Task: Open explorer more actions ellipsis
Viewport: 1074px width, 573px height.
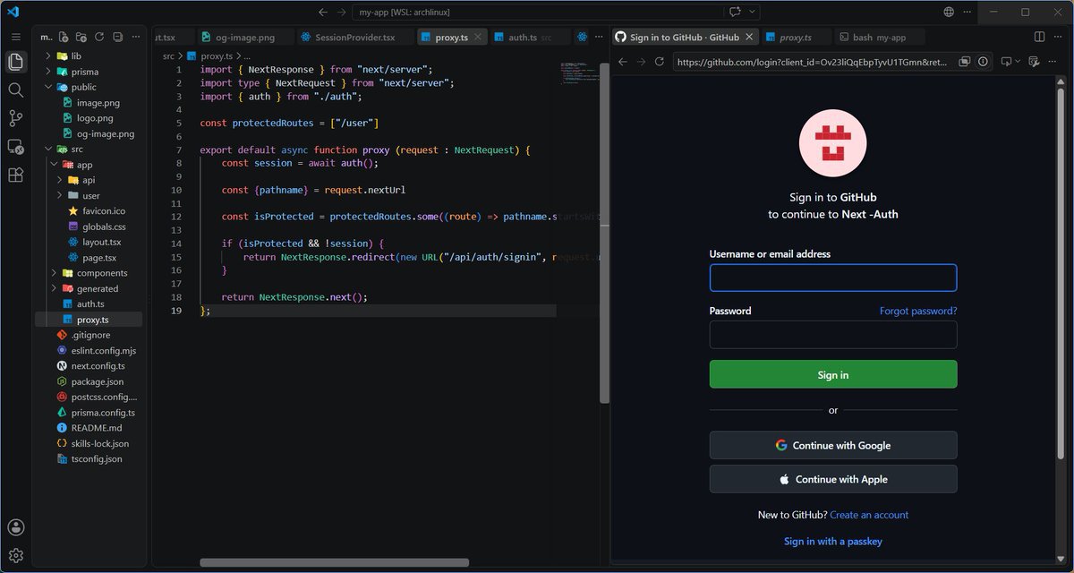Action: tap(136, 37)
